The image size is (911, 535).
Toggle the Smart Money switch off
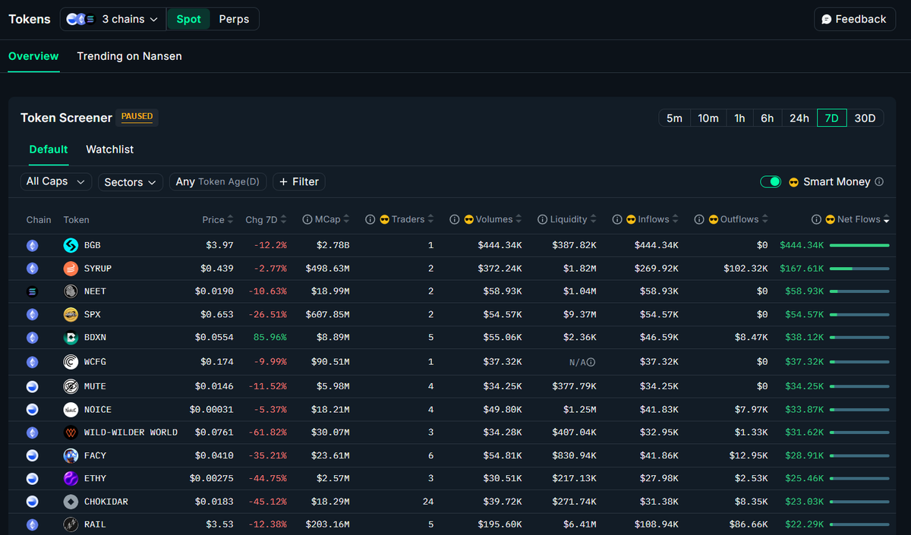coord(771,182)
